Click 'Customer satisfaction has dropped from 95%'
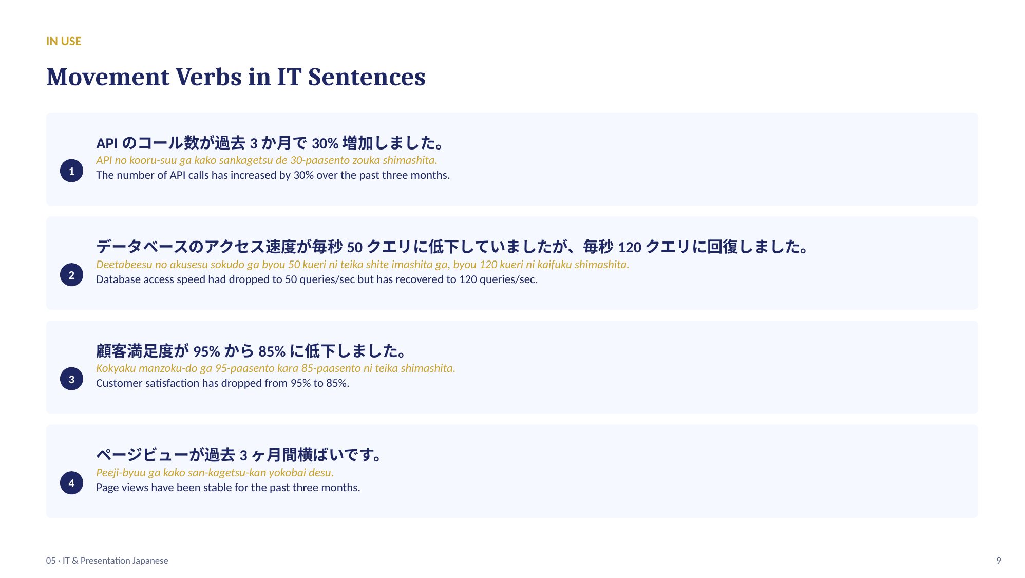Image resolution: width=1025 pixels, height=578 pixels. point(222,383)
